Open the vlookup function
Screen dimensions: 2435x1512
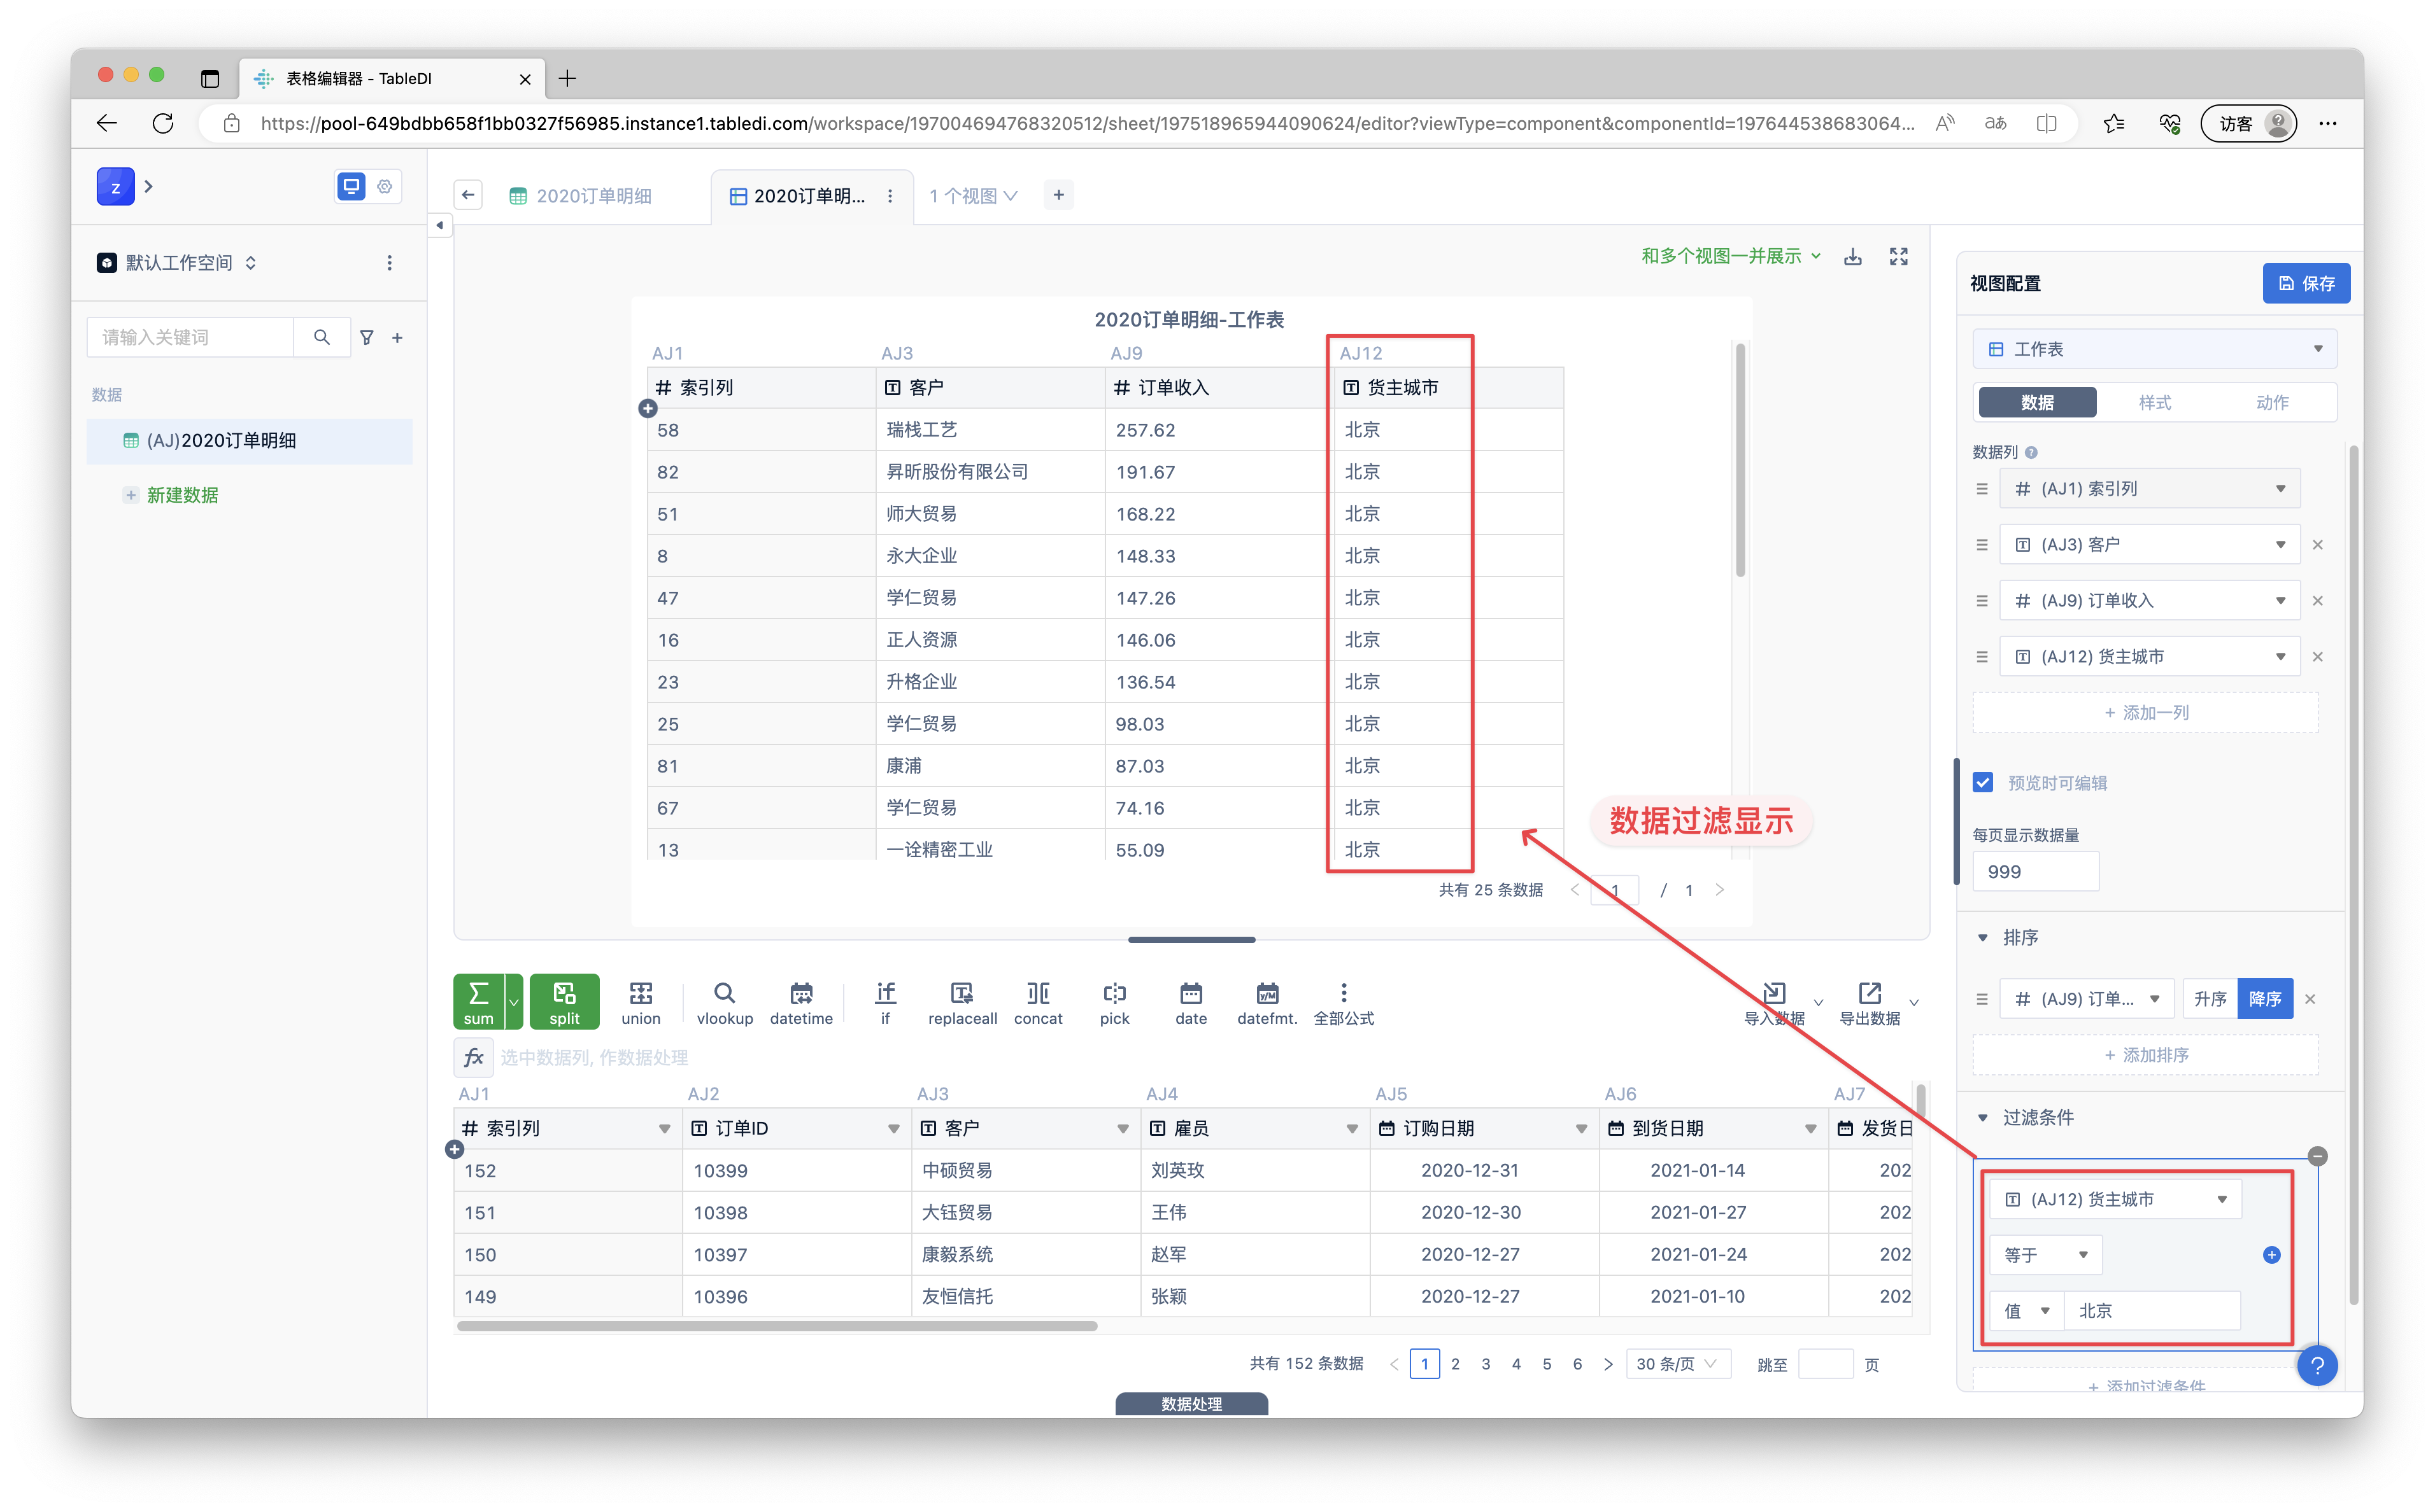pyautogui.click(x=724, y=1002)
